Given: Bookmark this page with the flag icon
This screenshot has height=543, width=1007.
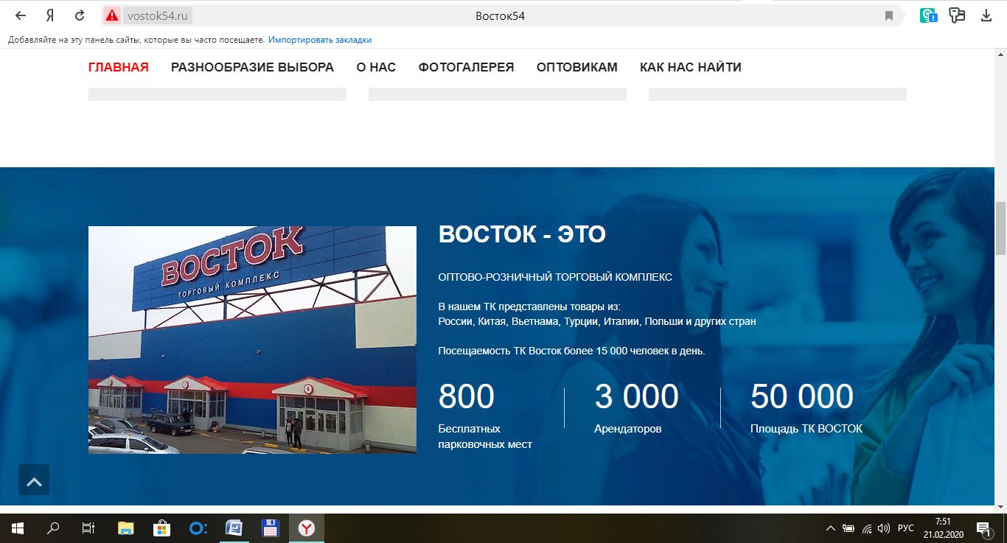Looking at the screenshot, I should pyautogui.click(x=889, y=15).
